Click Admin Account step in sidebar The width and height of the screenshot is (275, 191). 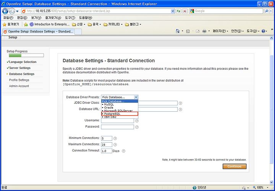point(19,86)
